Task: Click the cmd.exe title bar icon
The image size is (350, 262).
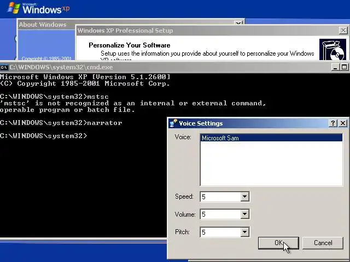Action: coord(4,67)
